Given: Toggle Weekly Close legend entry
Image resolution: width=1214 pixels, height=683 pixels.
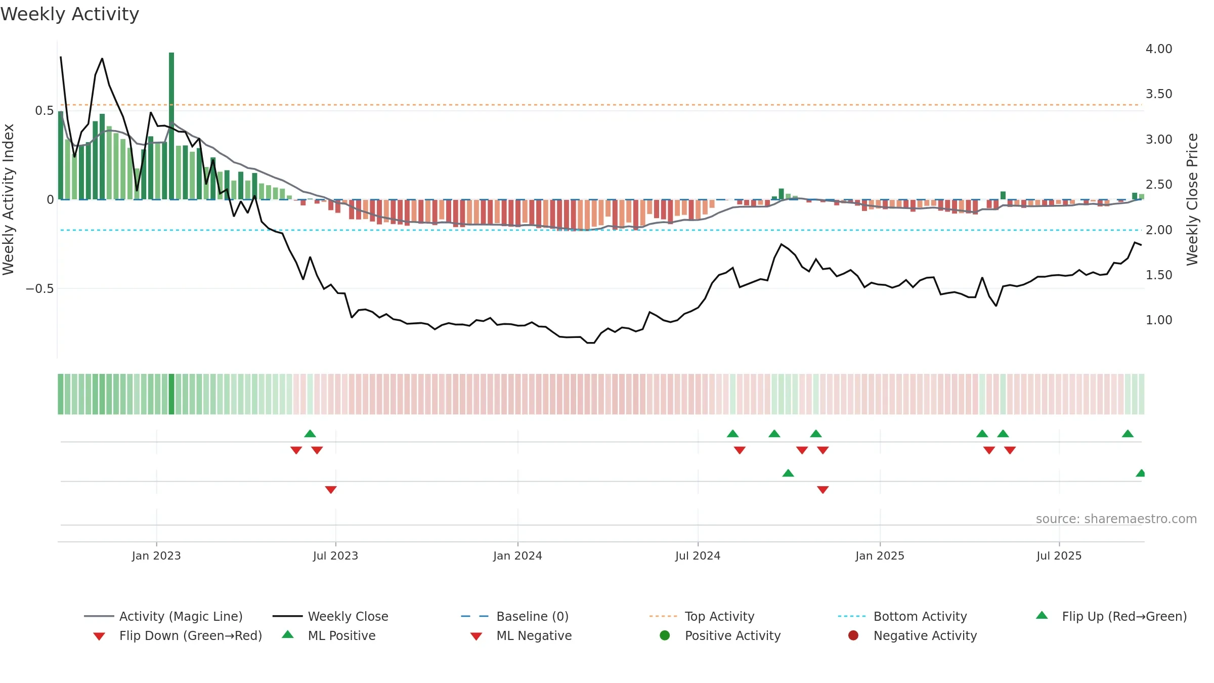Looking at the screenshot, I should (330, 616).
